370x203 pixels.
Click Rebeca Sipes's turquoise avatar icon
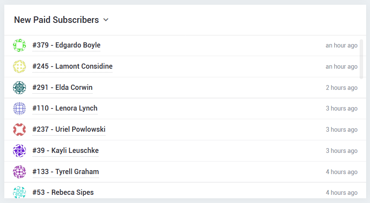click(x=19, y=192)
